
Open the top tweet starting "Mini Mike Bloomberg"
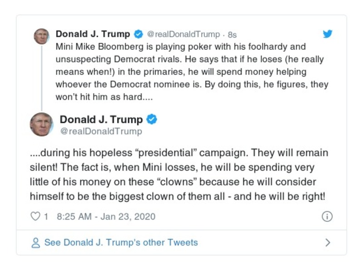click(191, 72)
